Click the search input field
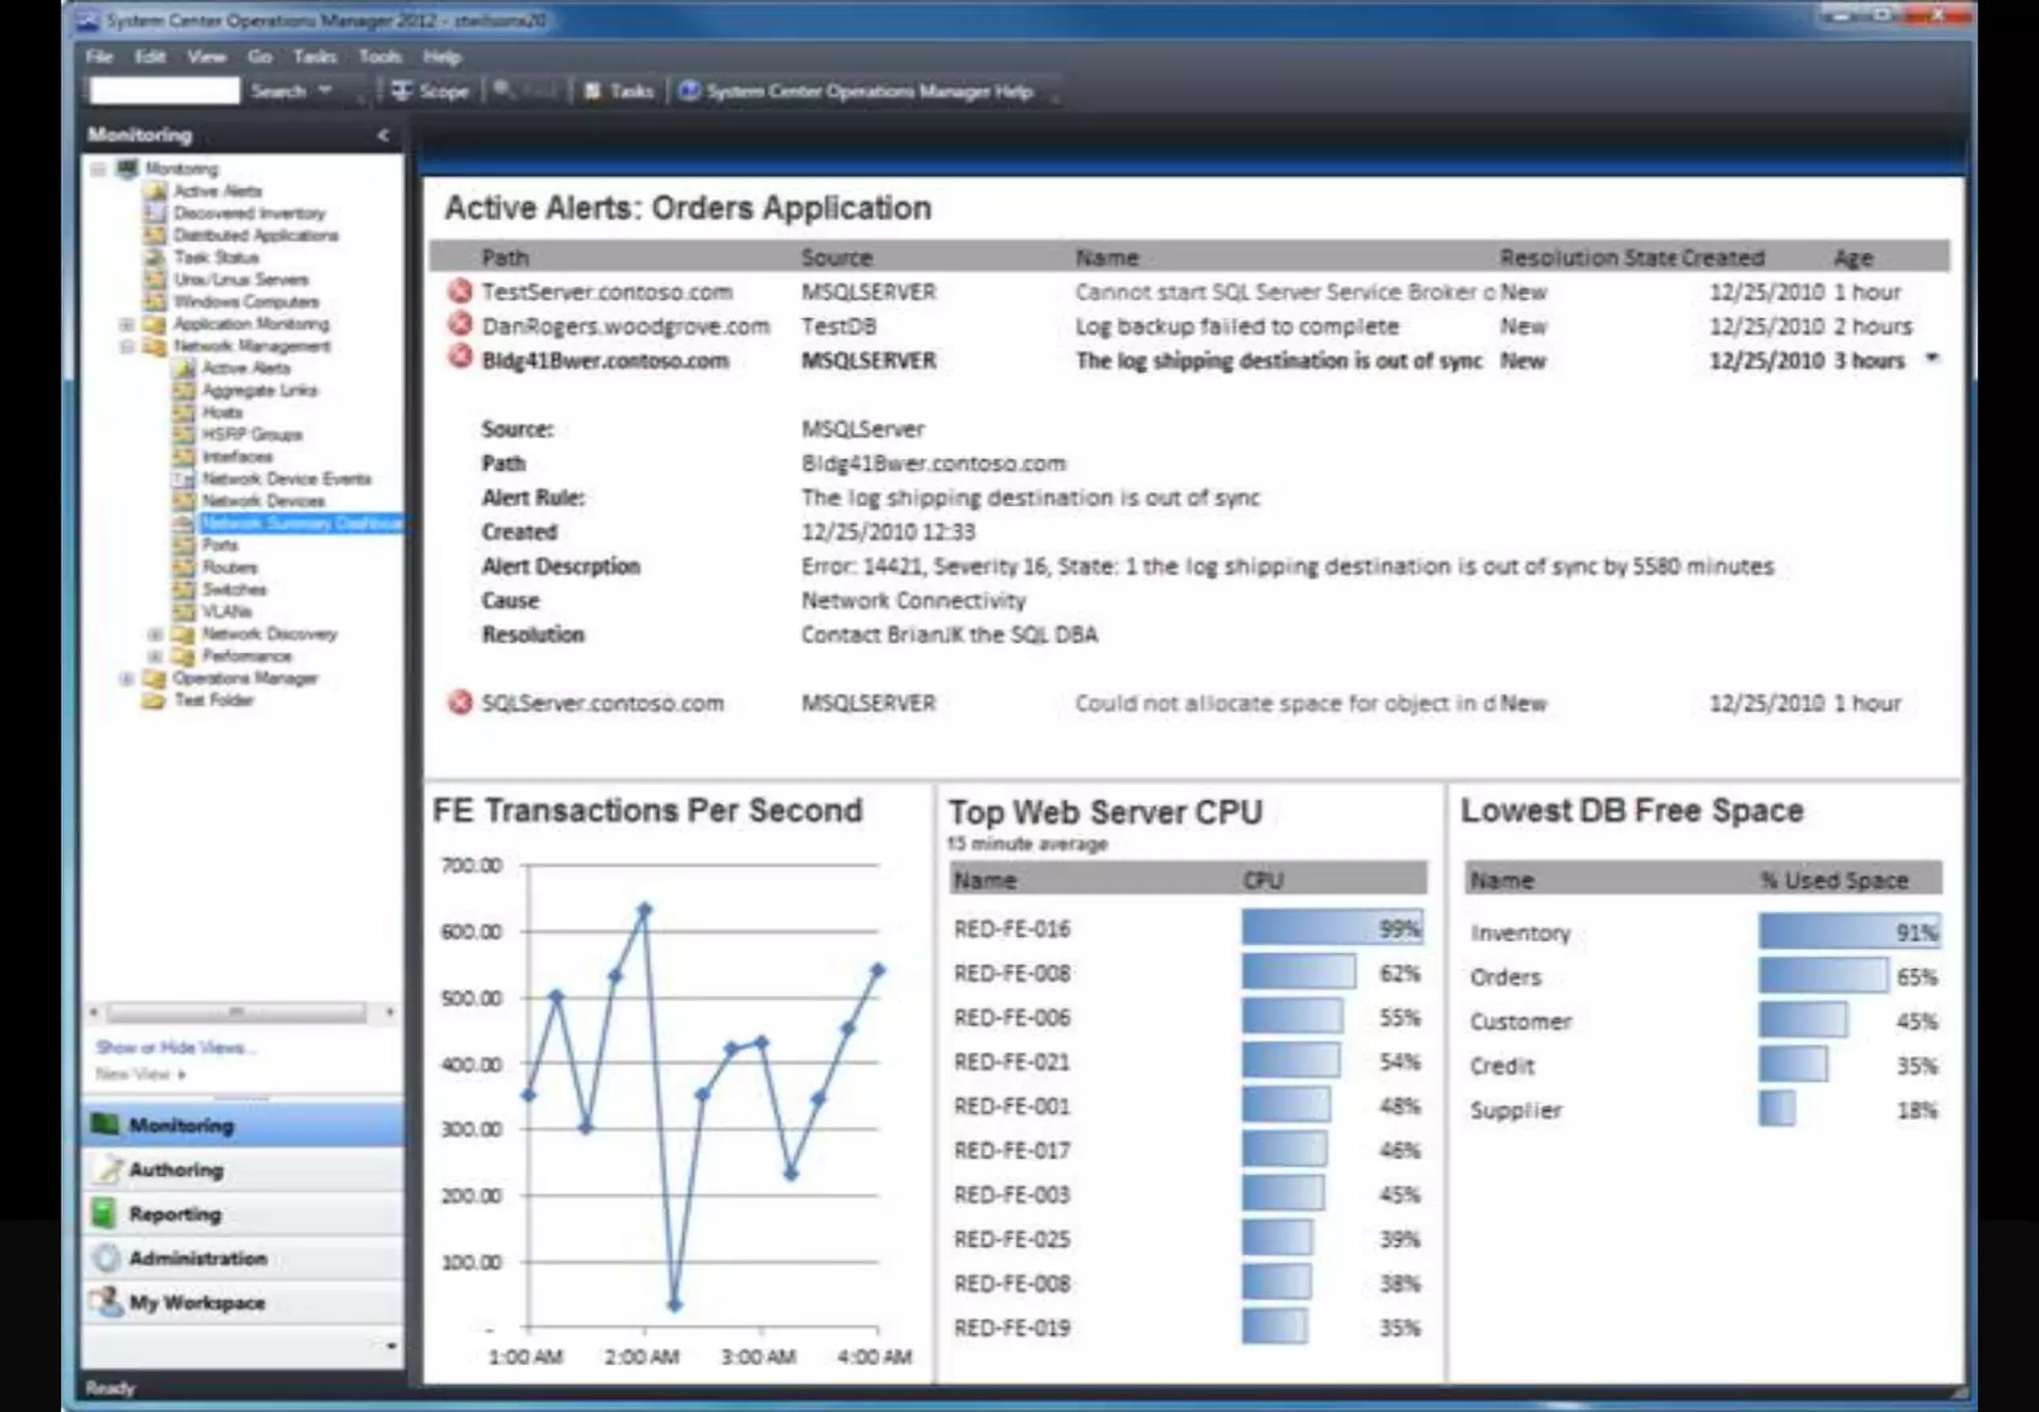 [164, 92]
